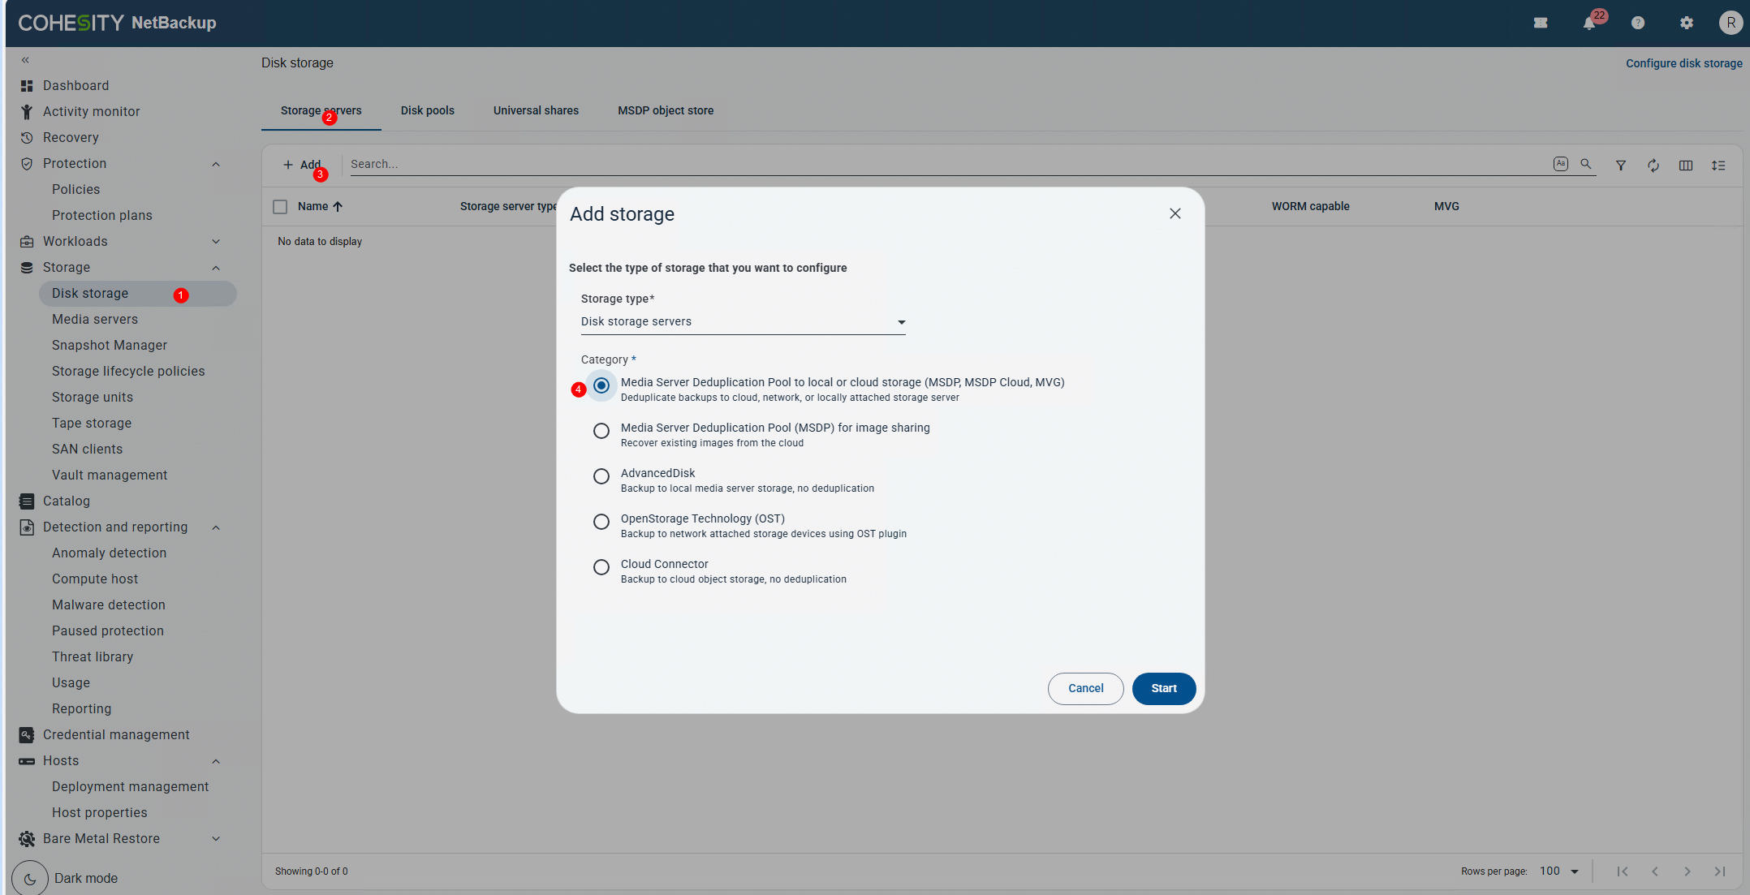Image resolution: width=1750 pixels, height=895 pixels.
Task: Switch to the Storage servers tab
Action: [321, 111]
